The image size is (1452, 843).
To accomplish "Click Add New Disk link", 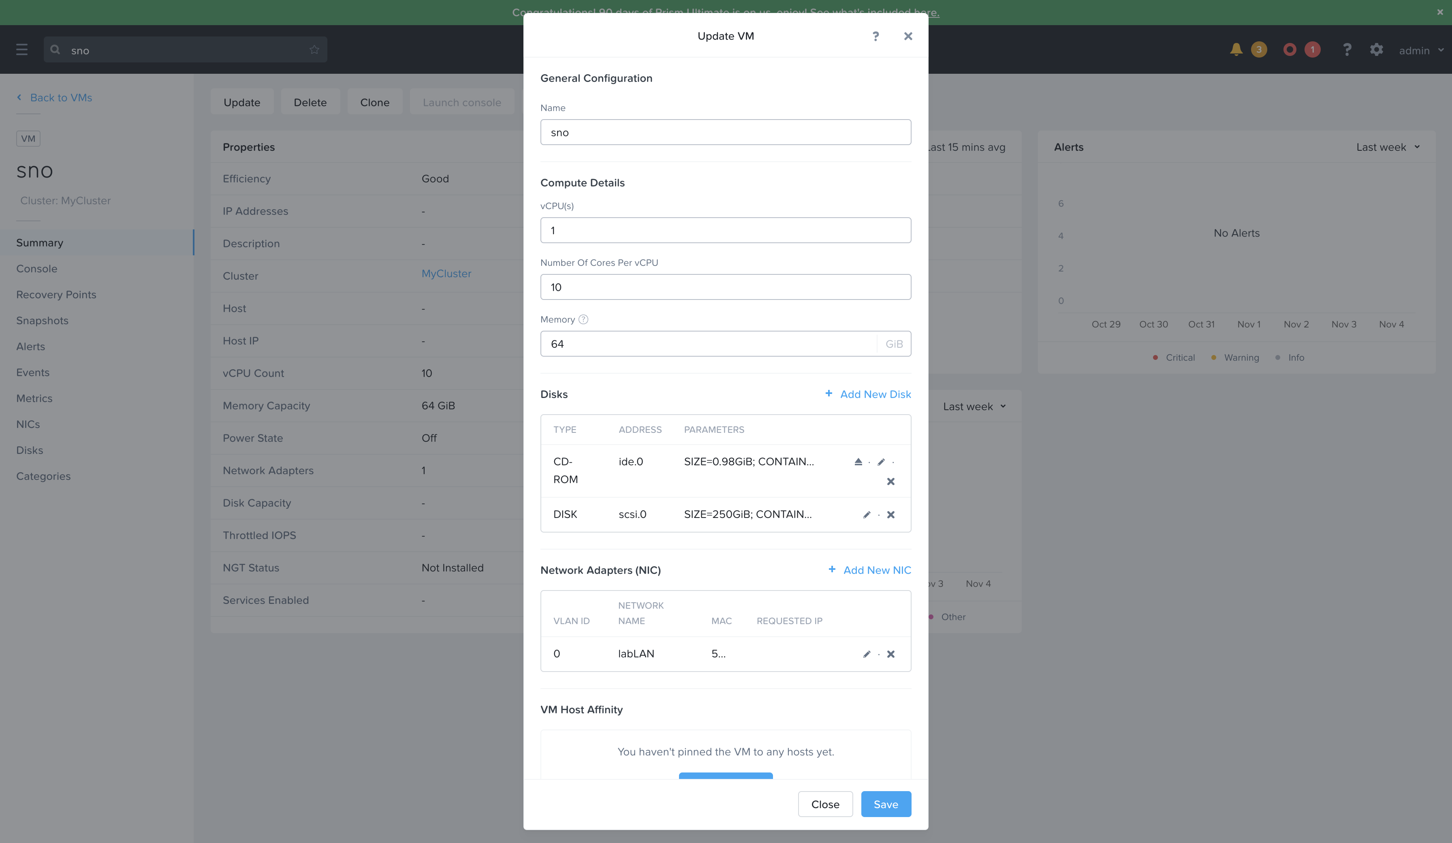I will click(868, 394).
